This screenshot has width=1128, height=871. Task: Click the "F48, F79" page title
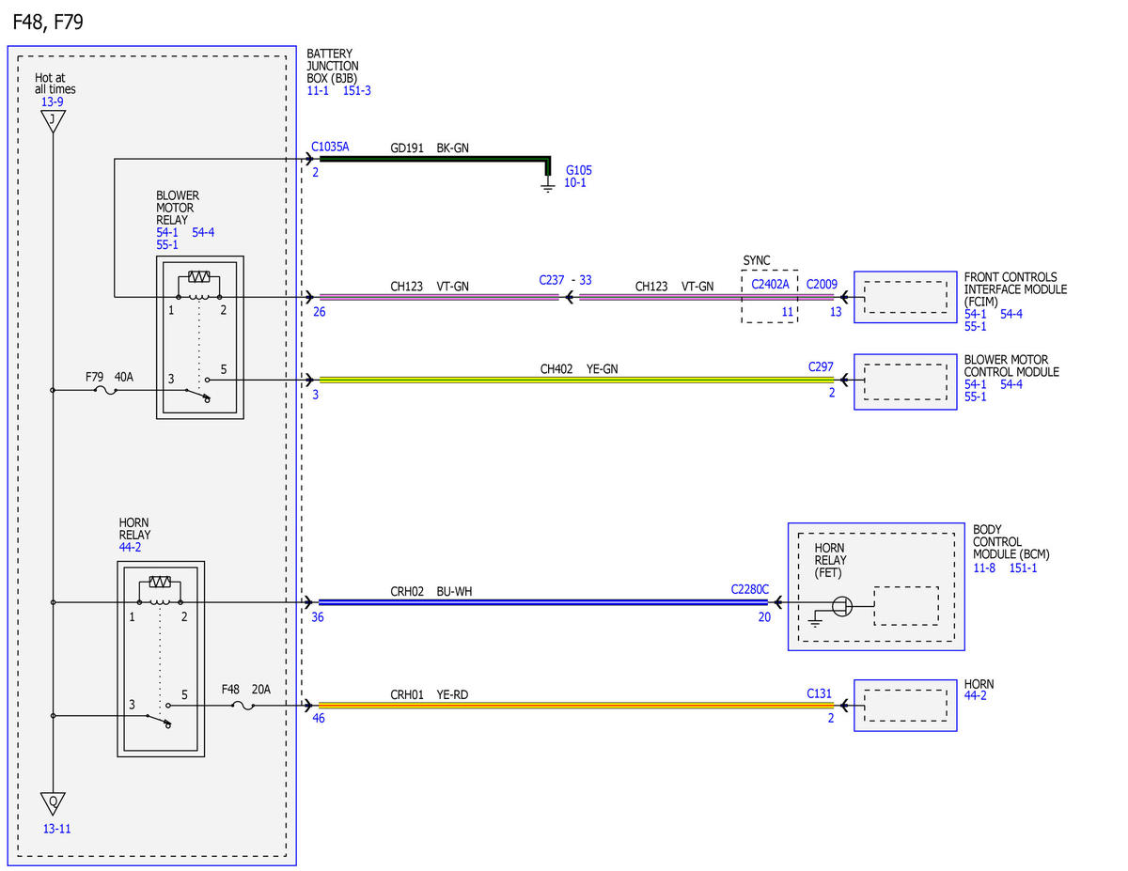coord(48,23)
